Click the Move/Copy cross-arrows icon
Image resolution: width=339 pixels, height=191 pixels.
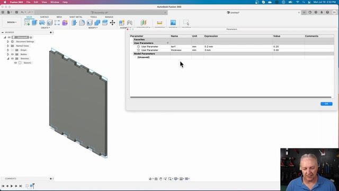pos(112,22)
